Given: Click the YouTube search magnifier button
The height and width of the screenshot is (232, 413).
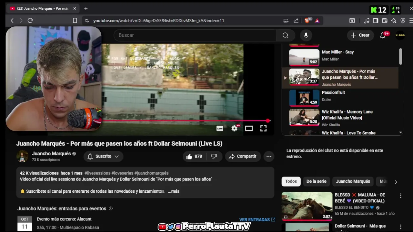Looking at the screenshot, I should tap(286, 35).
